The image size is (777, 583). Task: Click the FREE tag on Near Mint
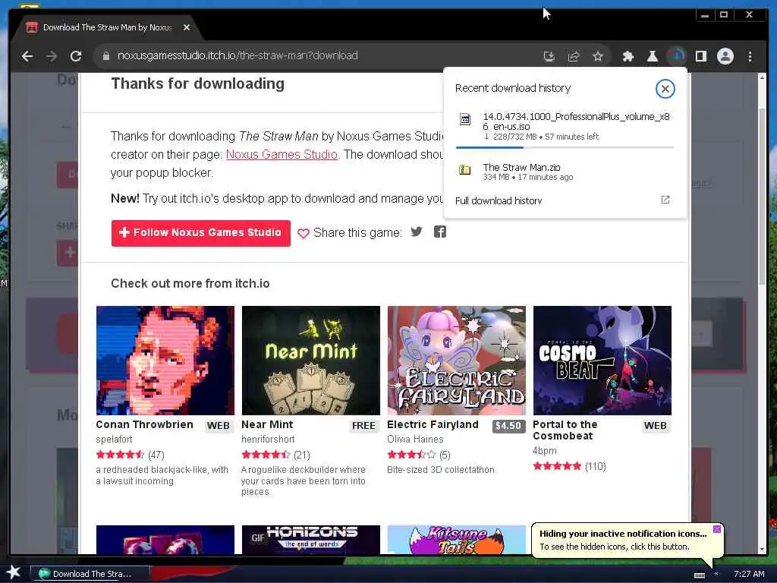tap(363, 426)
